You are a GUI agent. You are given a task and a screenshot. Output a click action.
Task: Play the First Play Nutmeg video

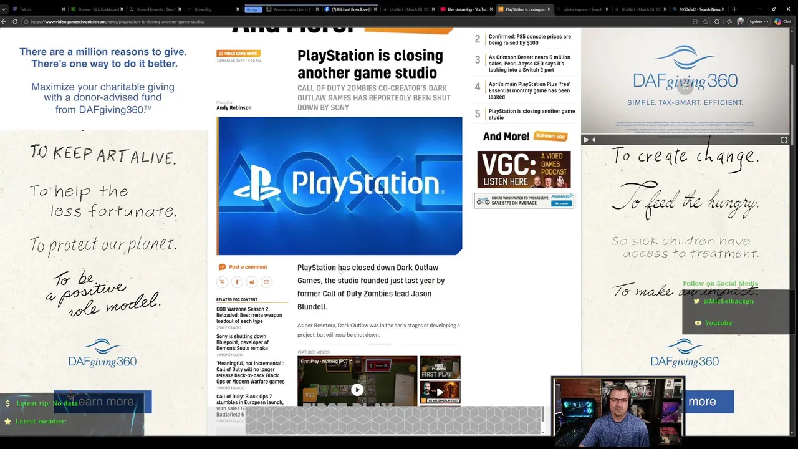click(357, 390)
